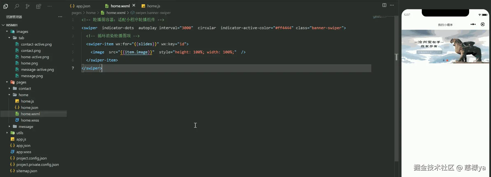This screenshot has width=491, height=177.
Task: Open editor more actions ellipsis
Action: click(392, 5)
